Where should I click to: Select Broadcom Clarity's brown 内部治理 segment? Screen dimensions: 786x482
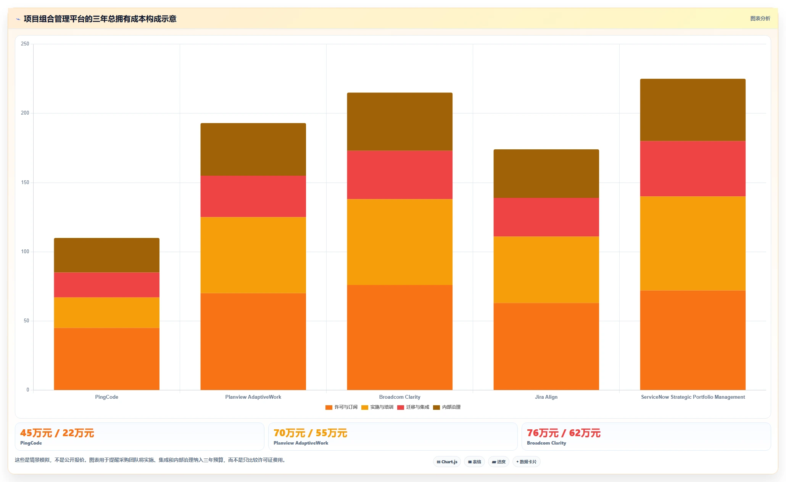tap(400, 121)
